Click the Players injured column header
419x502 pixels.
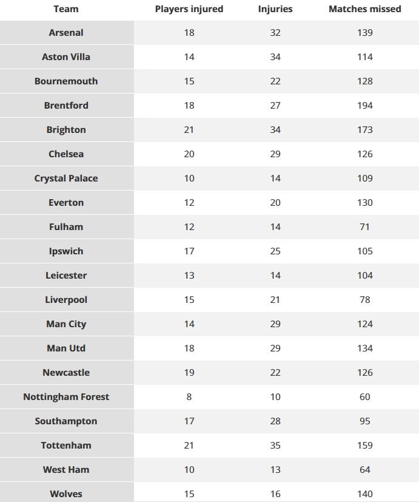tap(189, 9)
